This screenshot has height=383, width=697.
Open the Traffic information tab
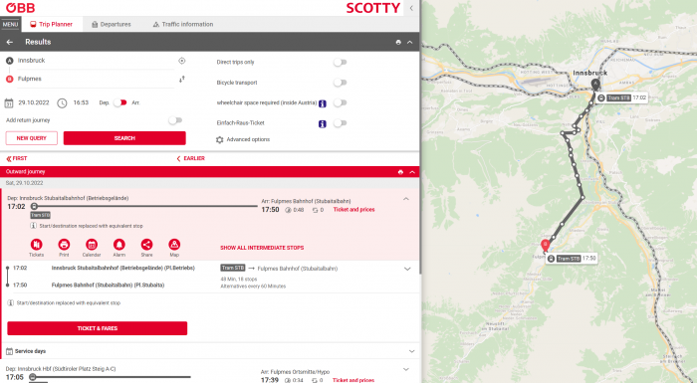[182, 25]
